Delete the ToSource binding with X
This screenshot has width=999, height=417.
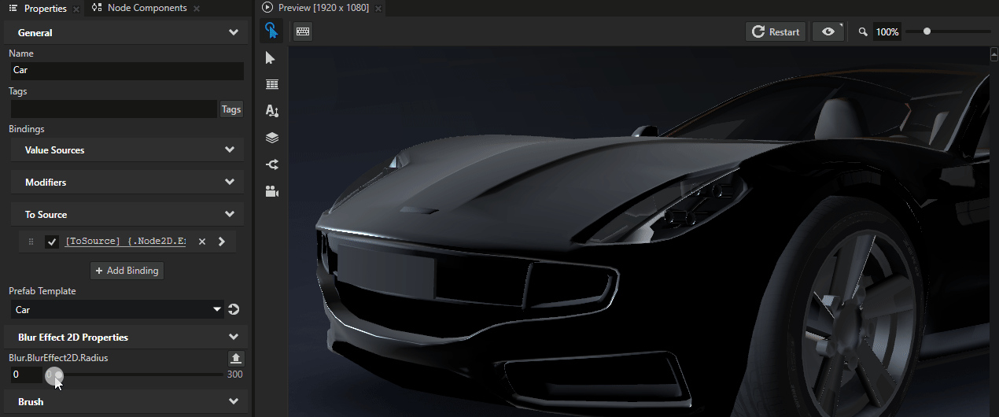click(x=202, y=242)
